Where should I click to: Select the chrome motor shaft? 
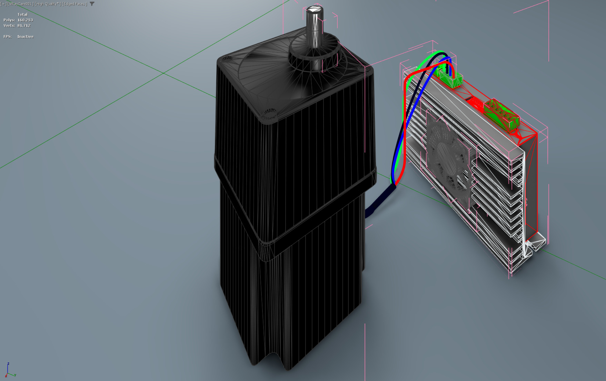[x=315, y=28]
